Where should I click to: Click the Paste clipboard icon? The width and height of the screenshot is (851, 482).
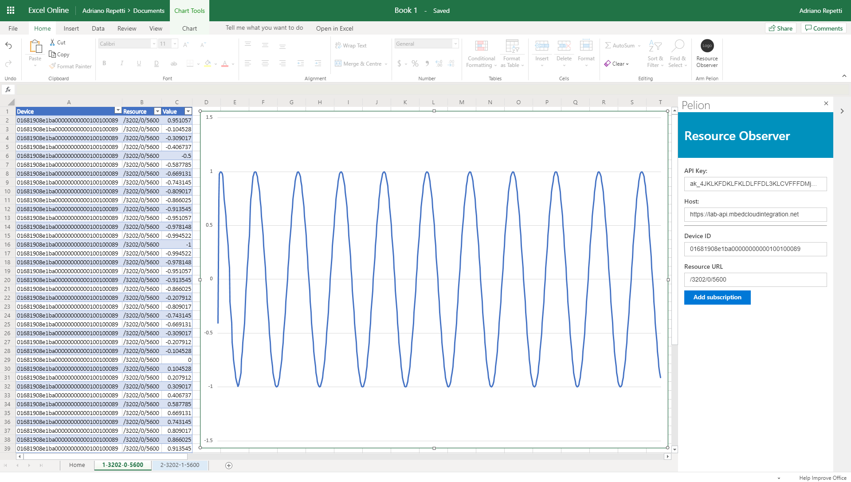click(35, 47)
